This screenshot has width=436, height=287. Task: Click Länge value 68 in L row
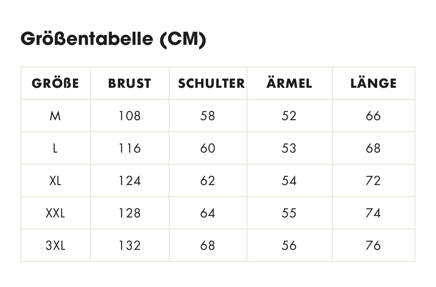point(373,148)
